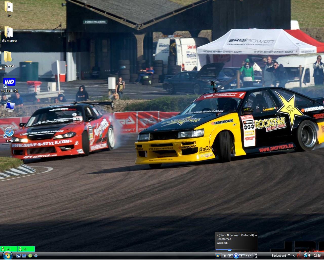Toggle Media Player visualization window arrows
This screenshot has height=260, width=324.
[256, 254]
